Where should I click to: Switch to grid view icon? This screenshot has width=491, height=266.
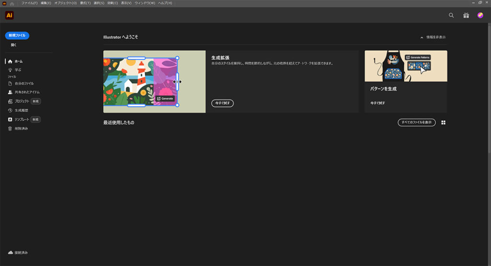(443, 122)
